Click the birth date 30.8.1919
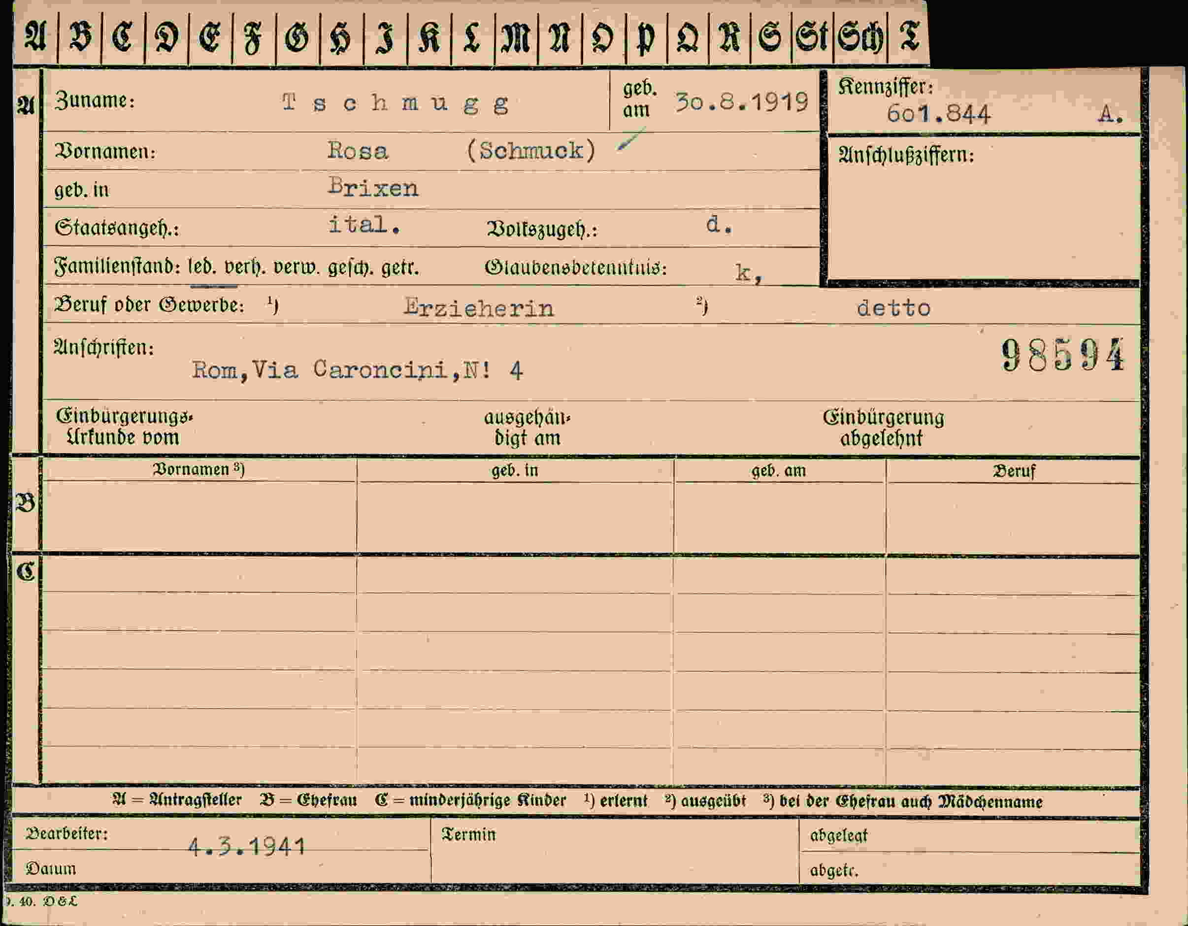The width and height of the screenshot is (1188, 926). pyautogui.click(x=742, y=102)
